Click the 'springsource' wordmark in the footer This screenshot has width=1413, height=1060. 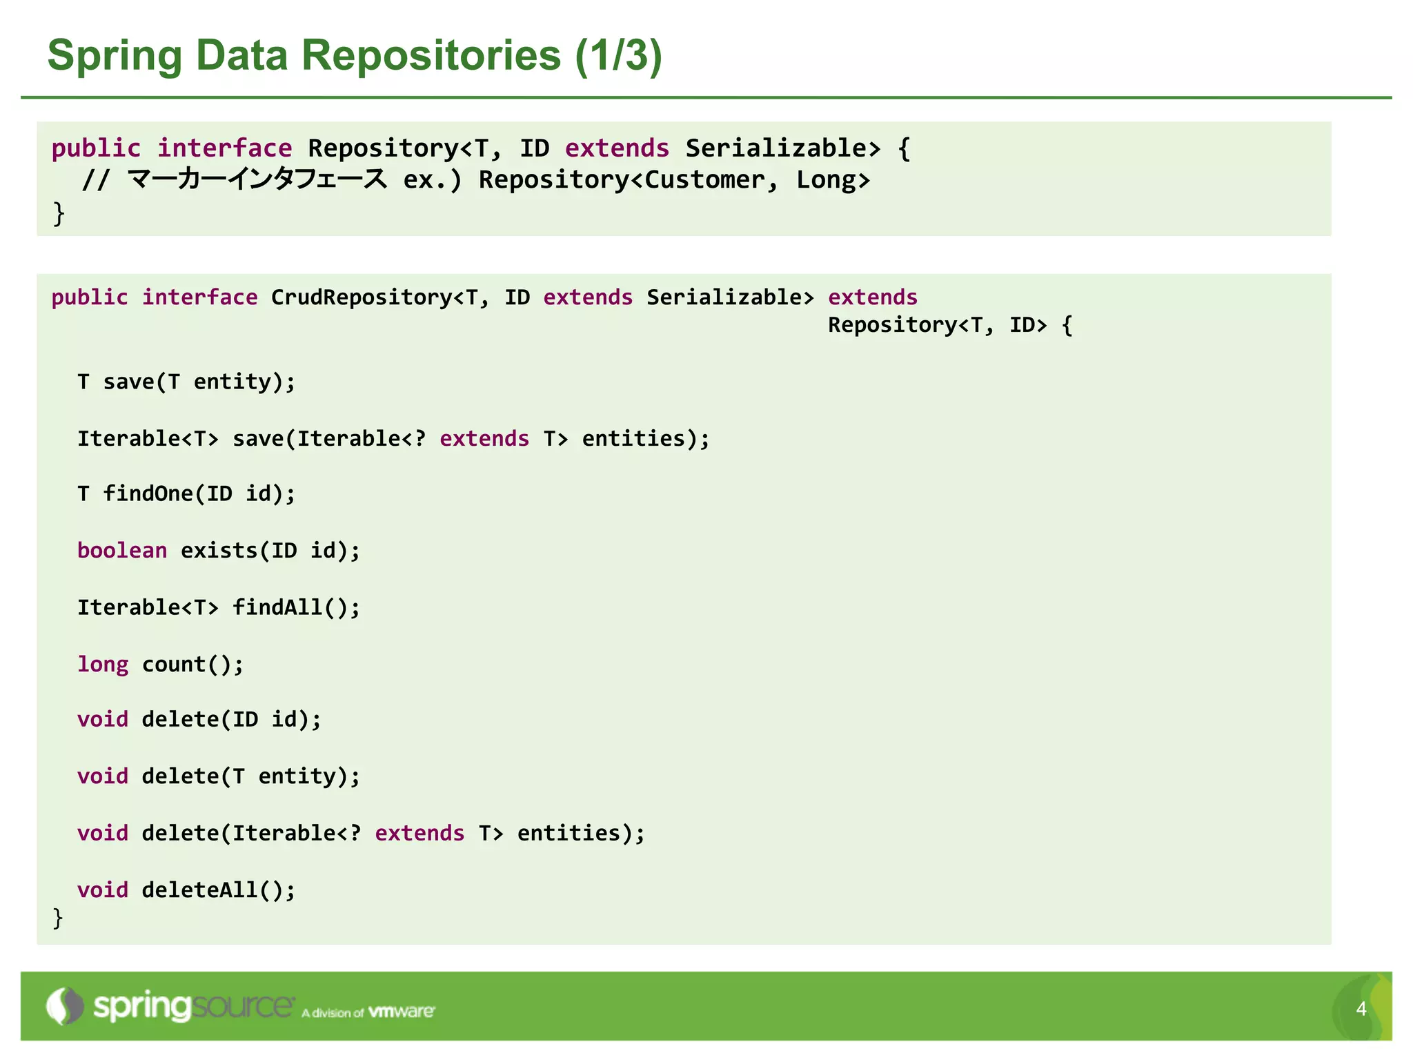tap(194, 1006)
